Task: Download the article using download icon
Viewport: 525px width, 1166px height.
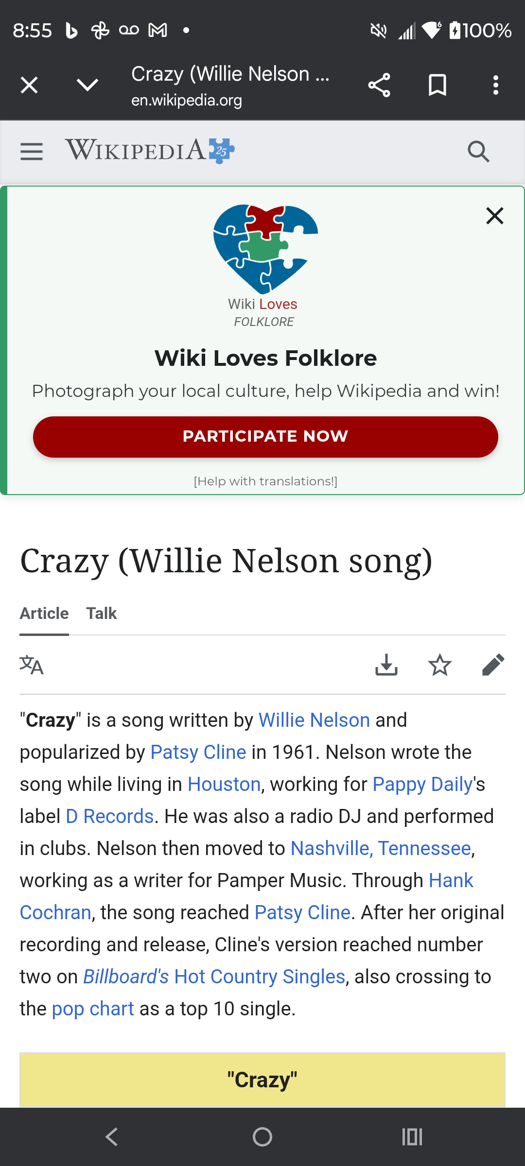Action: 386,665
